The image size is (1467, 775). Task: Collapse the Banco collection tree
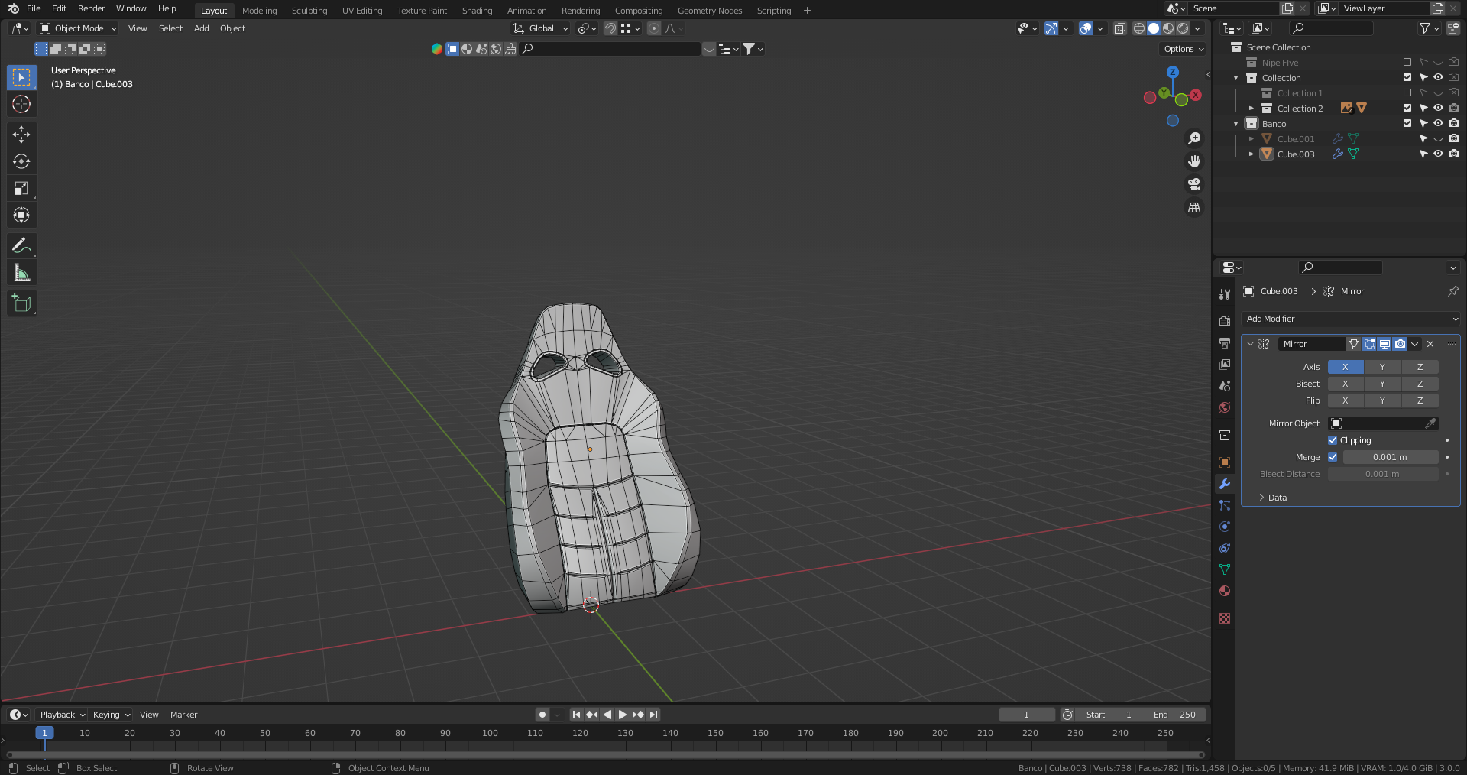(x=1235, y=123)
